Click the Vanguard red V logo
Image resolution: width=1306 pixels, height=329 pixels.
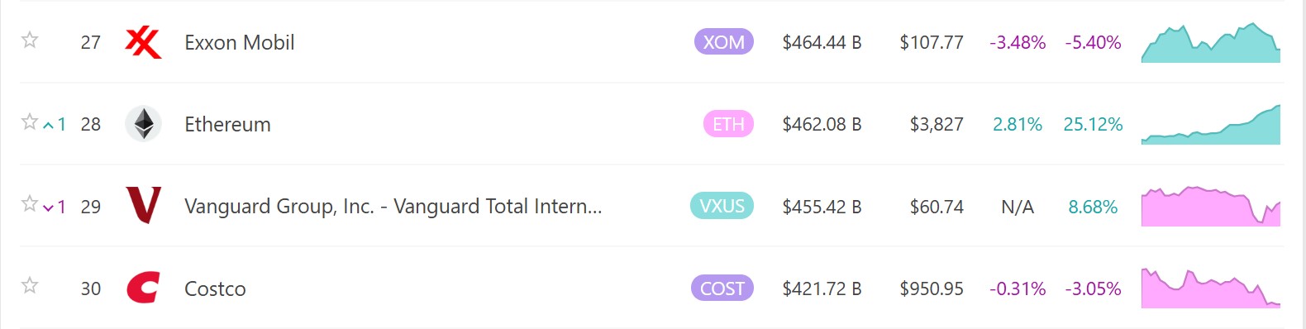143,206
